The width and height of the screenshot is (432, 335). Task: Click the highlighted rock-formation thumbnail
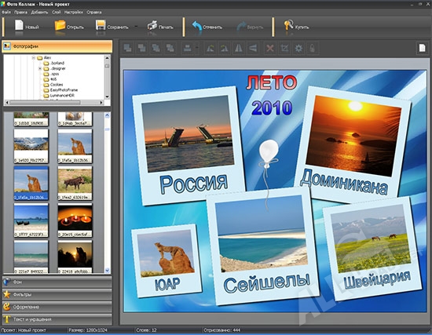(x=31, y=183)
